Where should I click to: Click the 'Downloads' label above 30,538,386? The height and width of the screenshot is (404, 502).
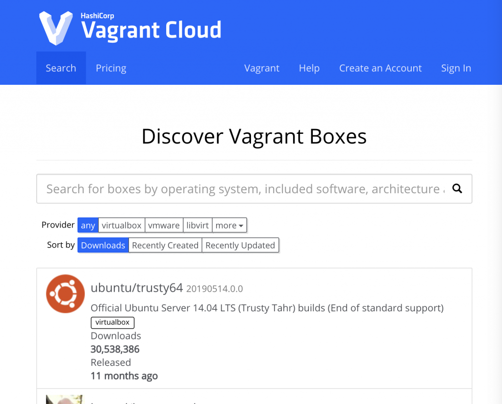tap(116, 335)
